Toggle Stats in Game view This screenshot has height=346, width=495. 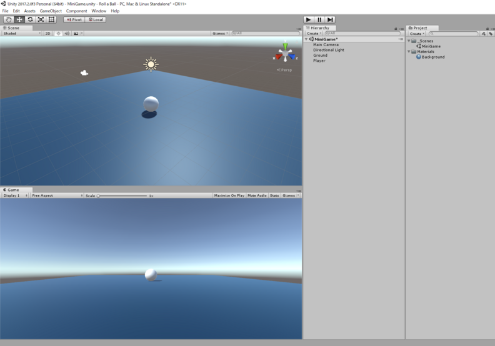[274, 195]
